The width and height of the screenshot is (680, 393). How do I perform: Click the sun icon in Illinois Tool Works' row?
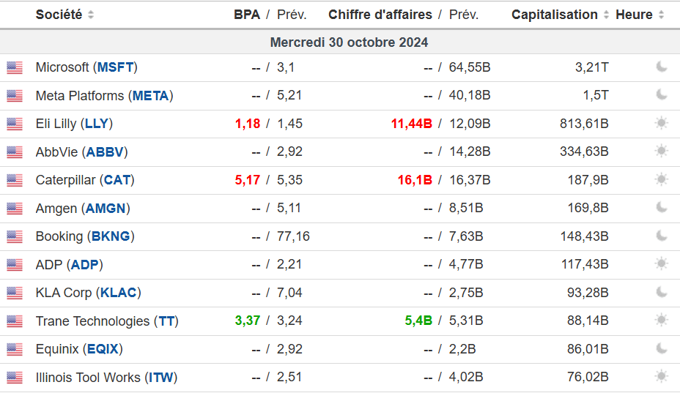click(662, 377)
